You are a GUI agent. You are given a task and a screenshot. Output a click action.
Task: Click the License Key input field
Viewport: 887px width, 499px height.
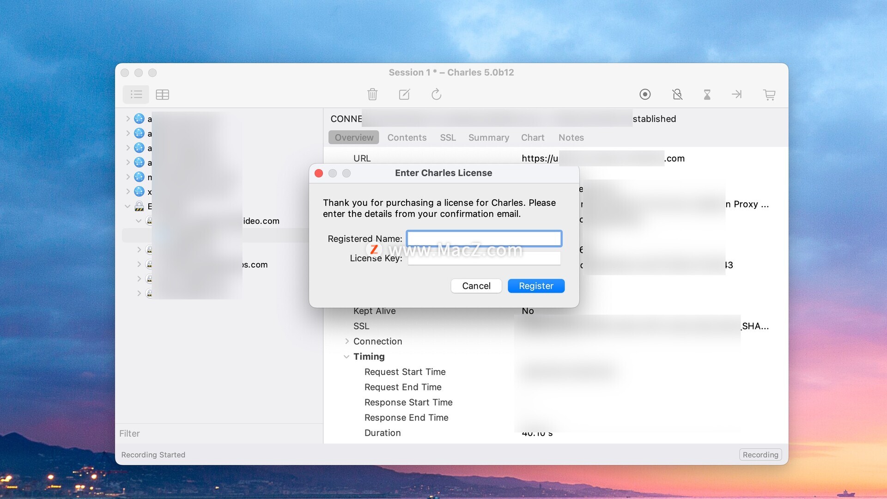(x=484, y=258)
